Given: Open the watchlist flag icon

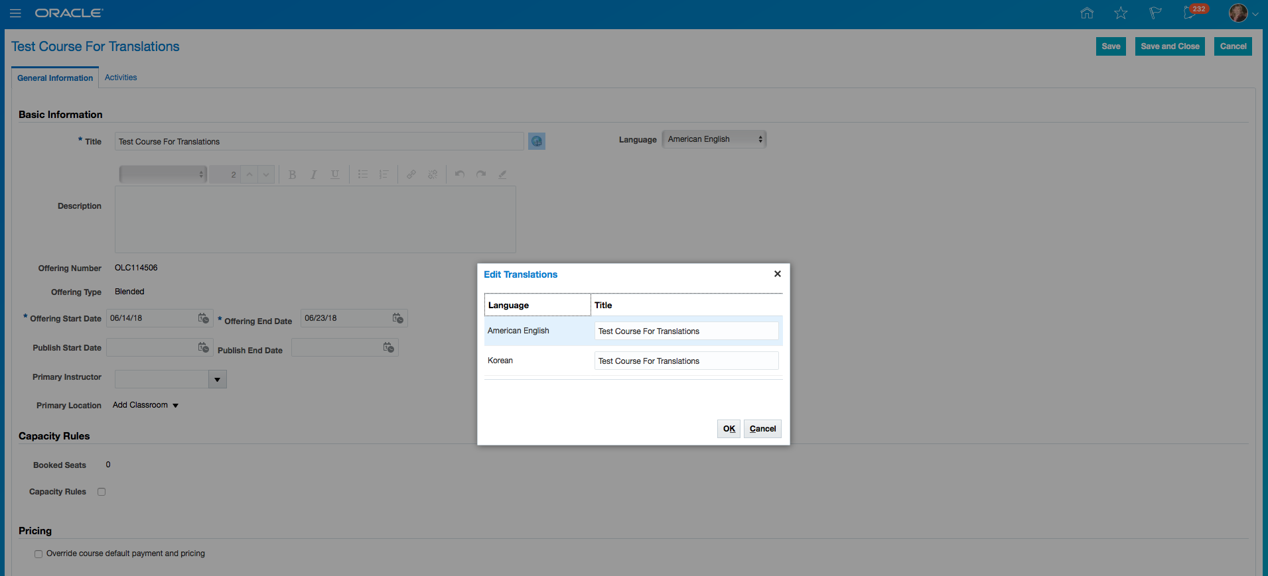Looking at the screenshot, I should (1155, 13).
